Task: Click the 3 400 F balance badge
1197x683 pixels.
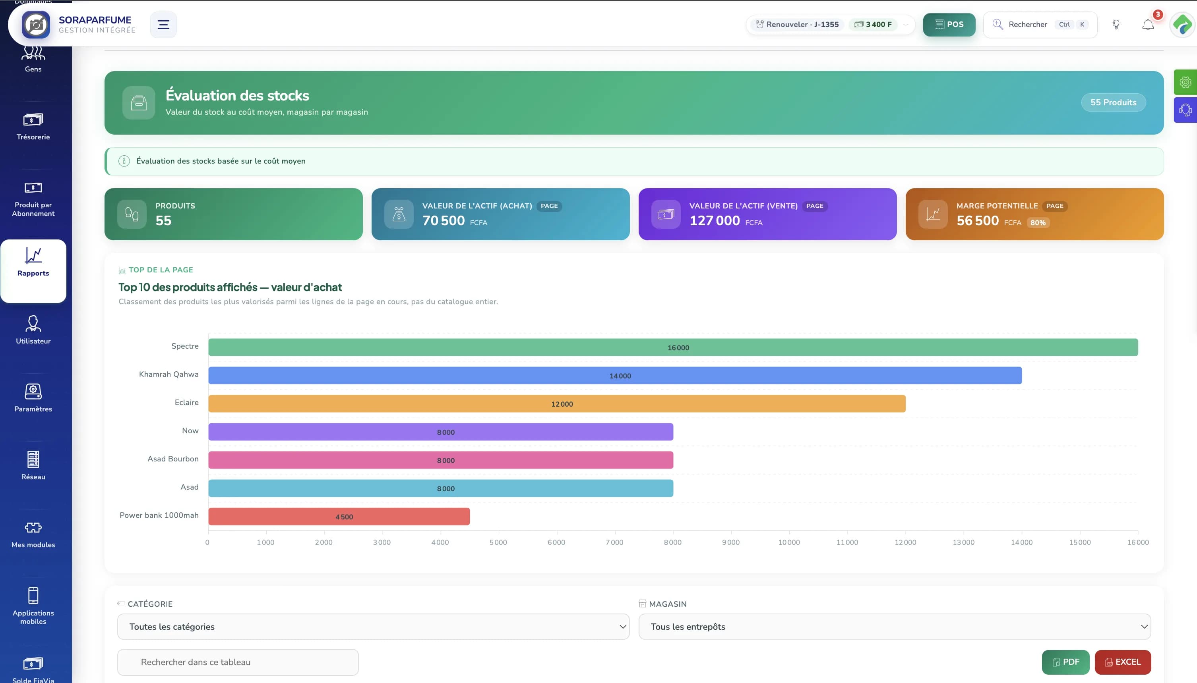Action: click(873, 24)
